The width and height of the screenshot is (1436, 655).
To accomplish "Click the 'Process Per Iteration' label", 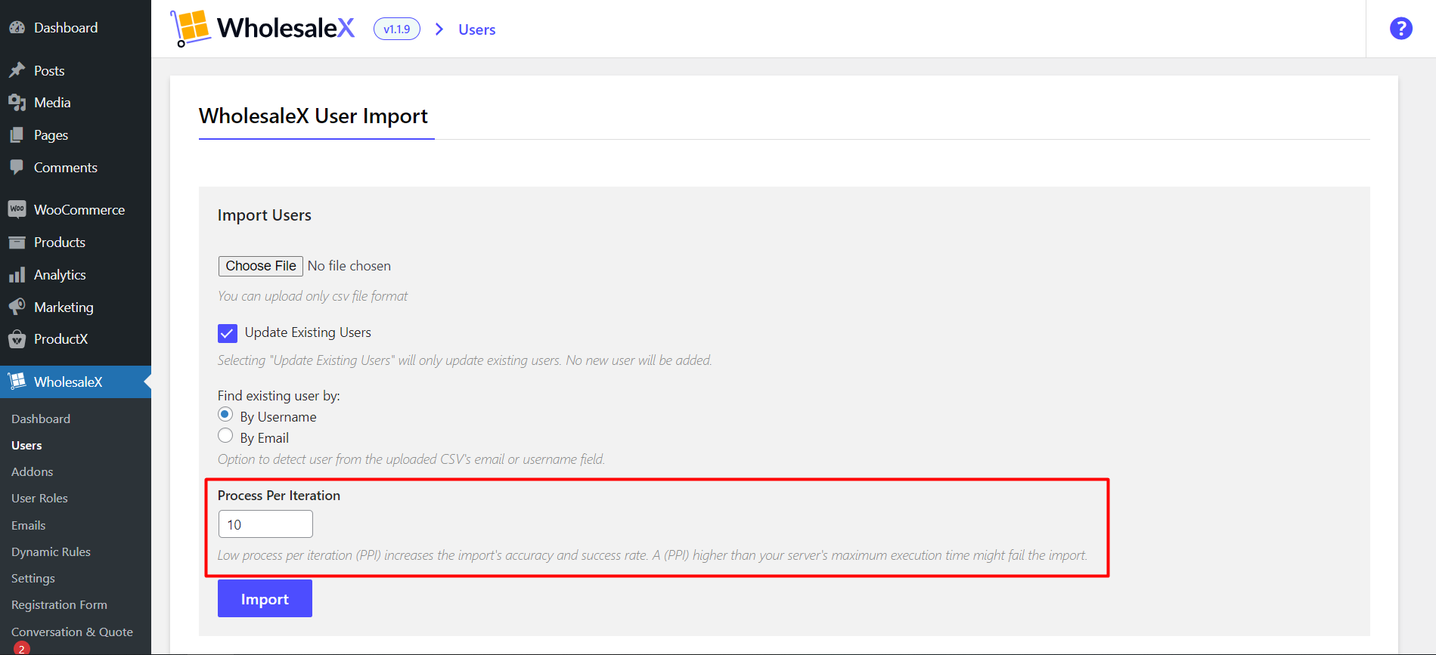I will [279, 496].
